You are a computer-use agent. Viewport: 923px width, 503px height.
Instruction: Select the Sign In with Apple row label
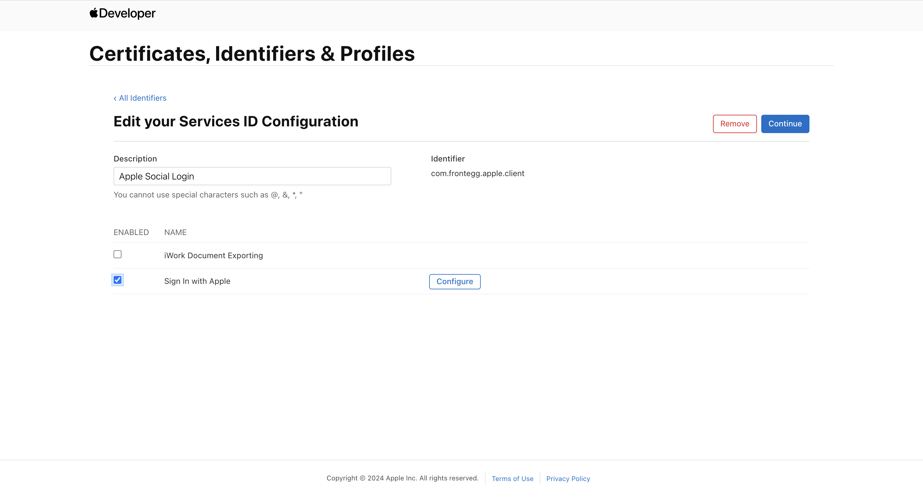pos(197,281)
